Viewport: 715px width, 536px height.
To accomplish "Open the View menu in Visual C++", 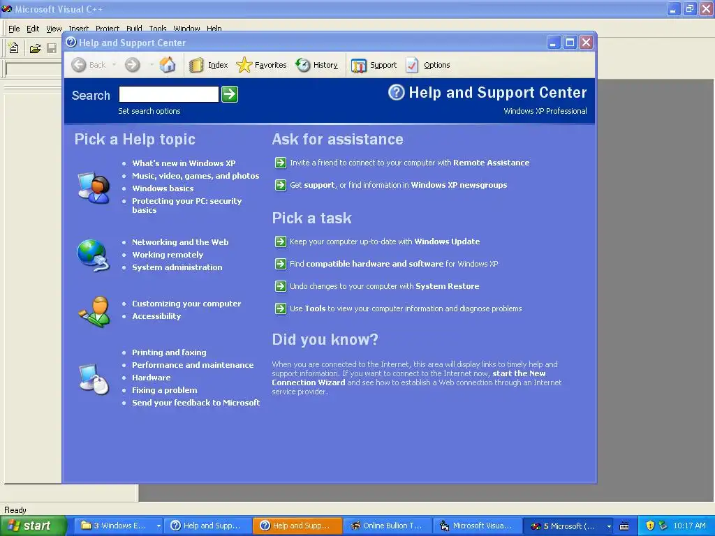I will (54, 29).
